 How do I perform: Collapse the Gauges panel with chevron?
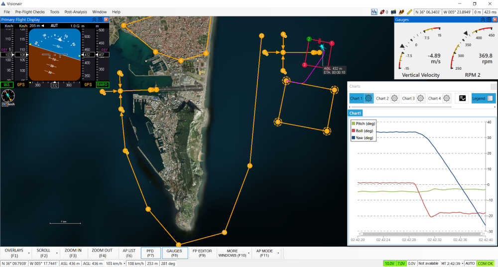pos(482,19)
